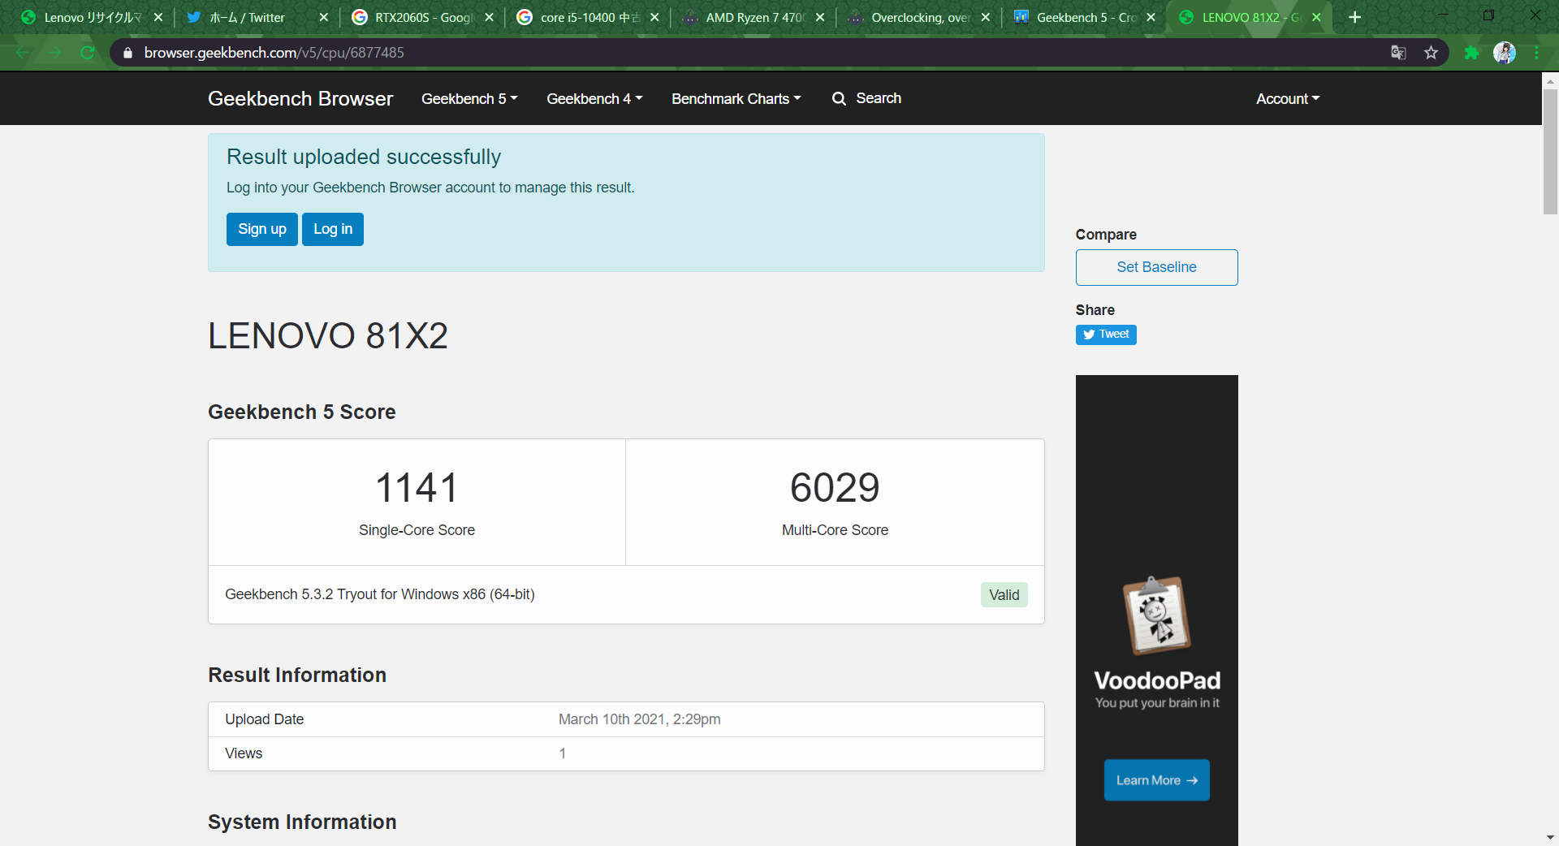Click the VoodooPad clipboard ad image
The width and height of the screenshot is (1559, 846).
pyautogui.click(x=1156, y=615)
